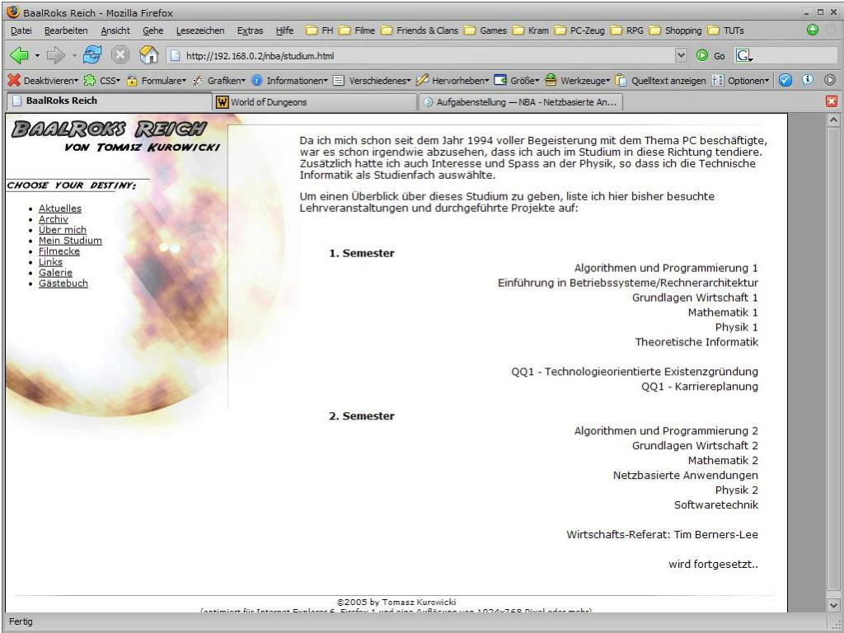This screenshot has height=633, width=844.
Task: Expand the Verschiedenes developer menu
Action: 372,81
